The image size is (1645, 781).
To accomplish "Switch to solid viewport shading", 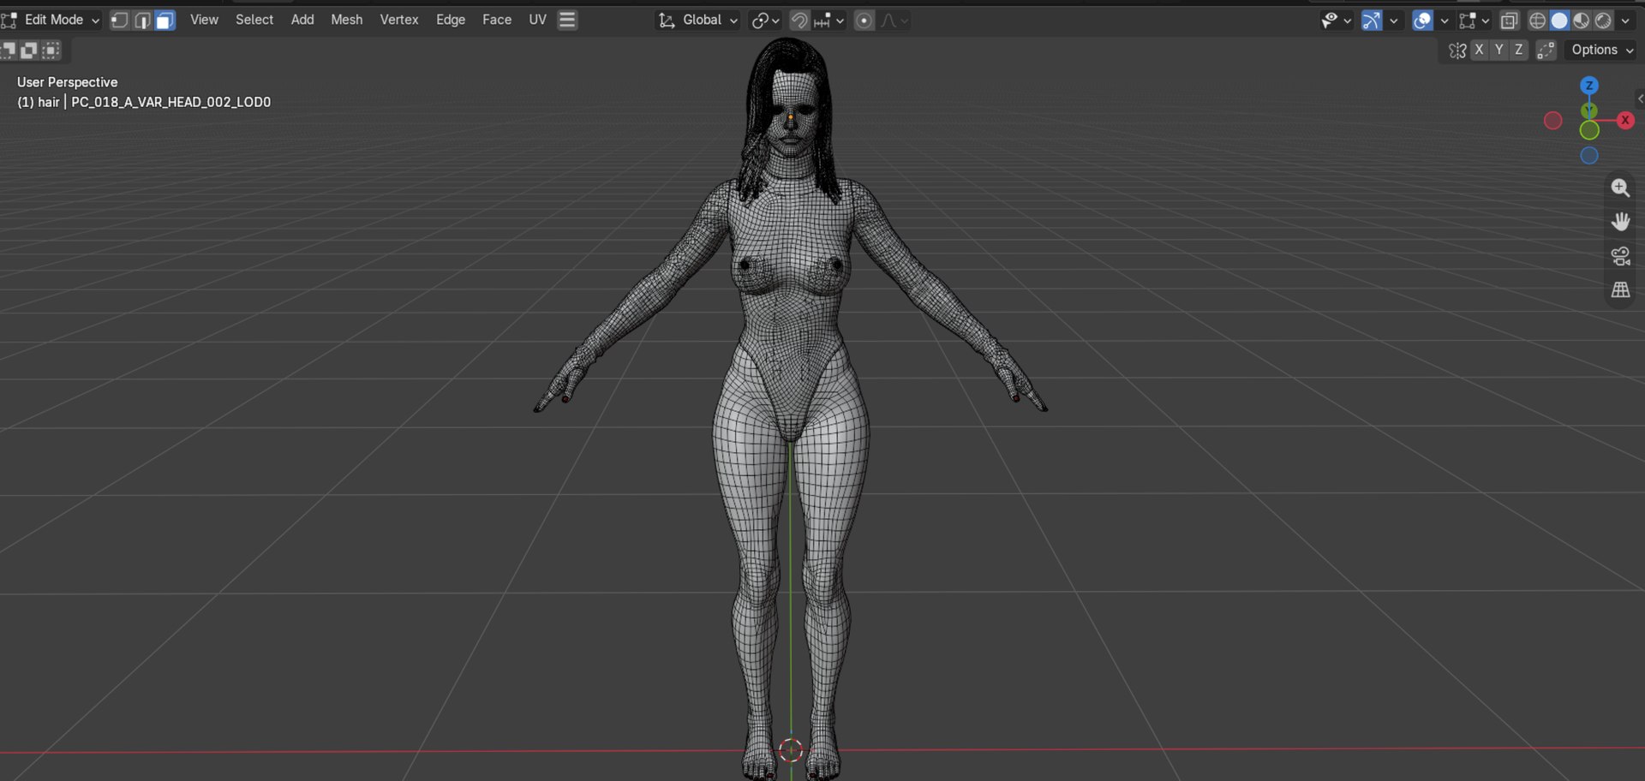I will pos(1559,21).
